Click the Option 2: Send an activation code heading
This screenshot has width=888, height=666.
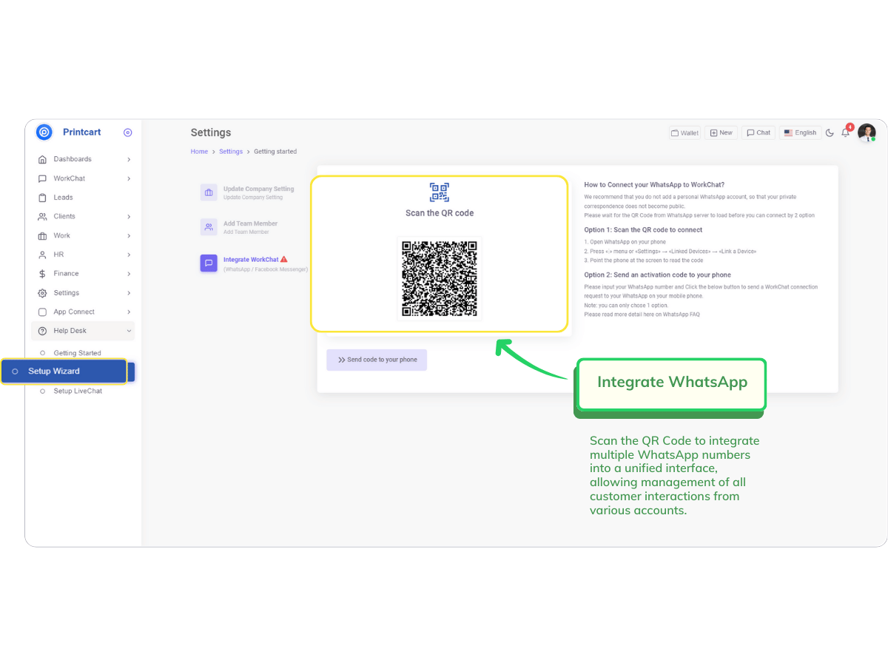coord(657,275)
